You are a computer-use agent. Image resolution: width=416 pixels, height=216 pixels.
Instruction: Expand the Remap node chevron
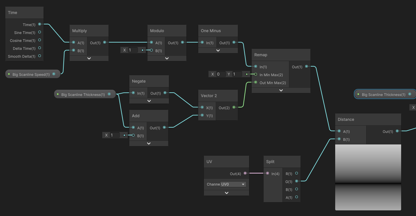281,90
